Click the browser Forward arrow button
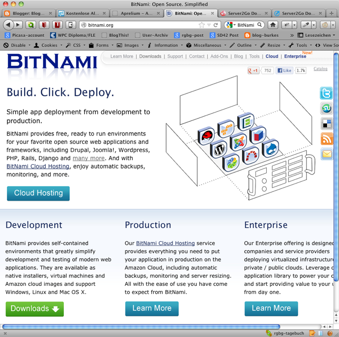The image size is (339, 337). (18, 25)
